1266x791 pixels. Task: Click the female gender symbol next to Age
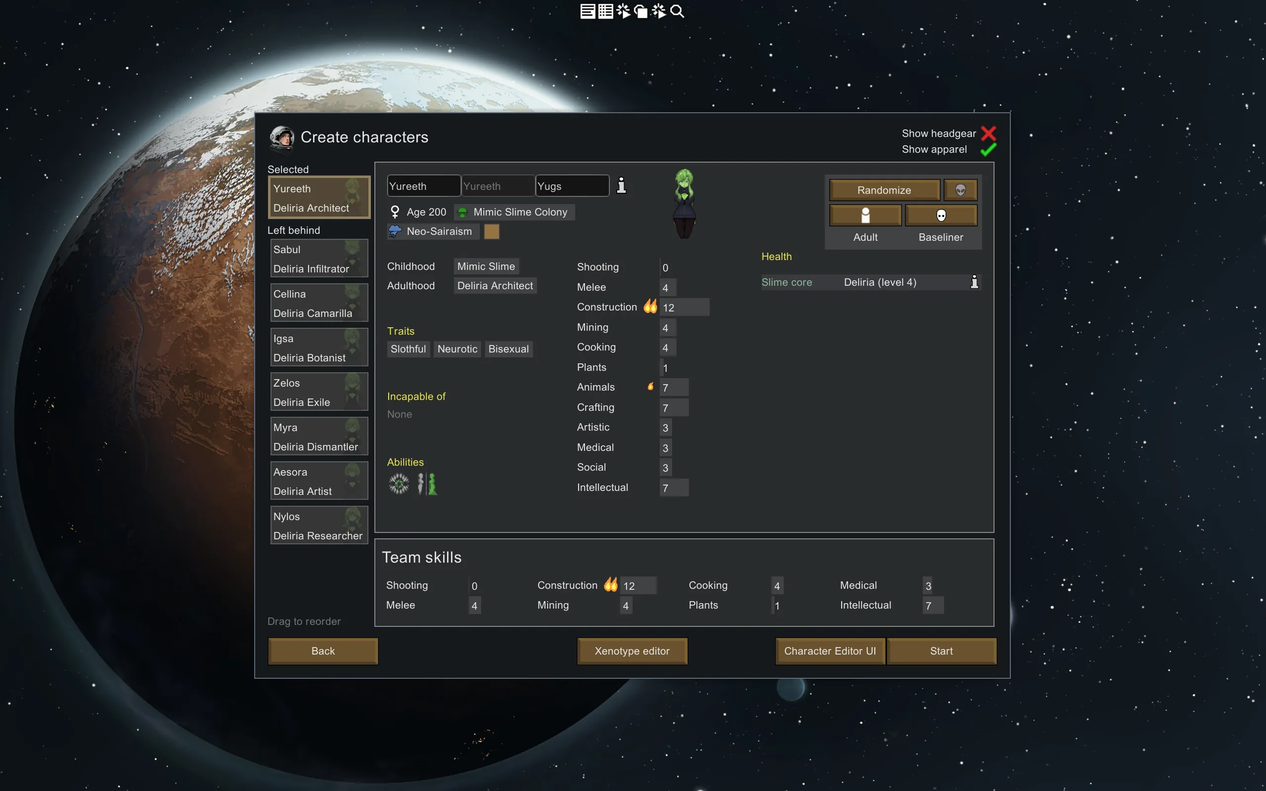point(395,212)
